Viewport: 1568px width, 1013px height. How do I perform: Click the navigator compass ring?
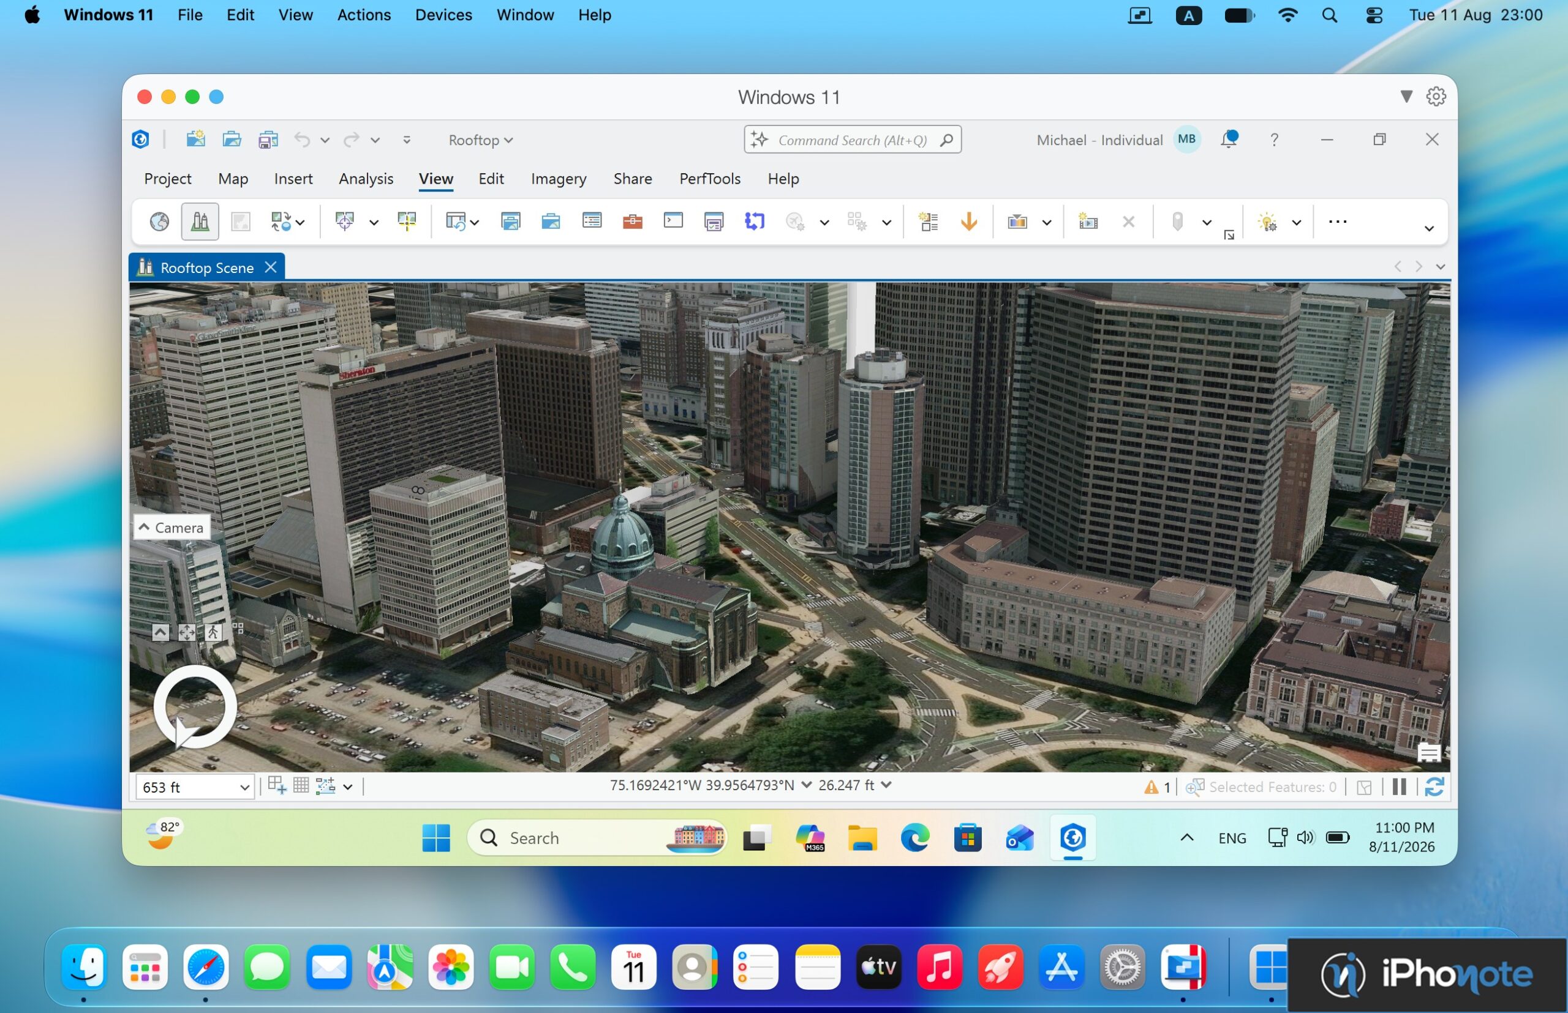(x=195, y=707)
